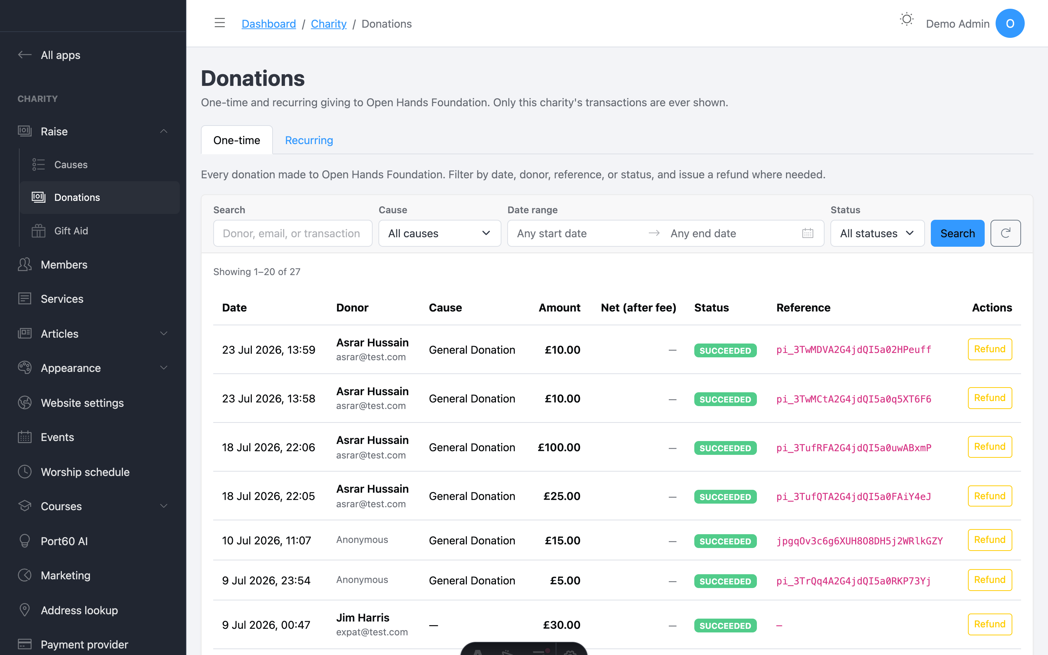The image size is (1048, 655).
Task: Click the Appearance palette icon
Action: 25,368
